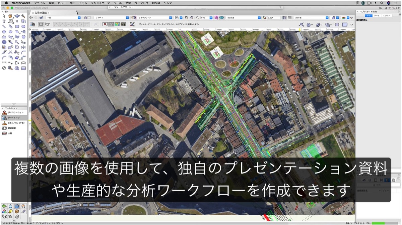Select the Zoom magnifier tool
Screen dimensions: 402x225
(23, 16)
